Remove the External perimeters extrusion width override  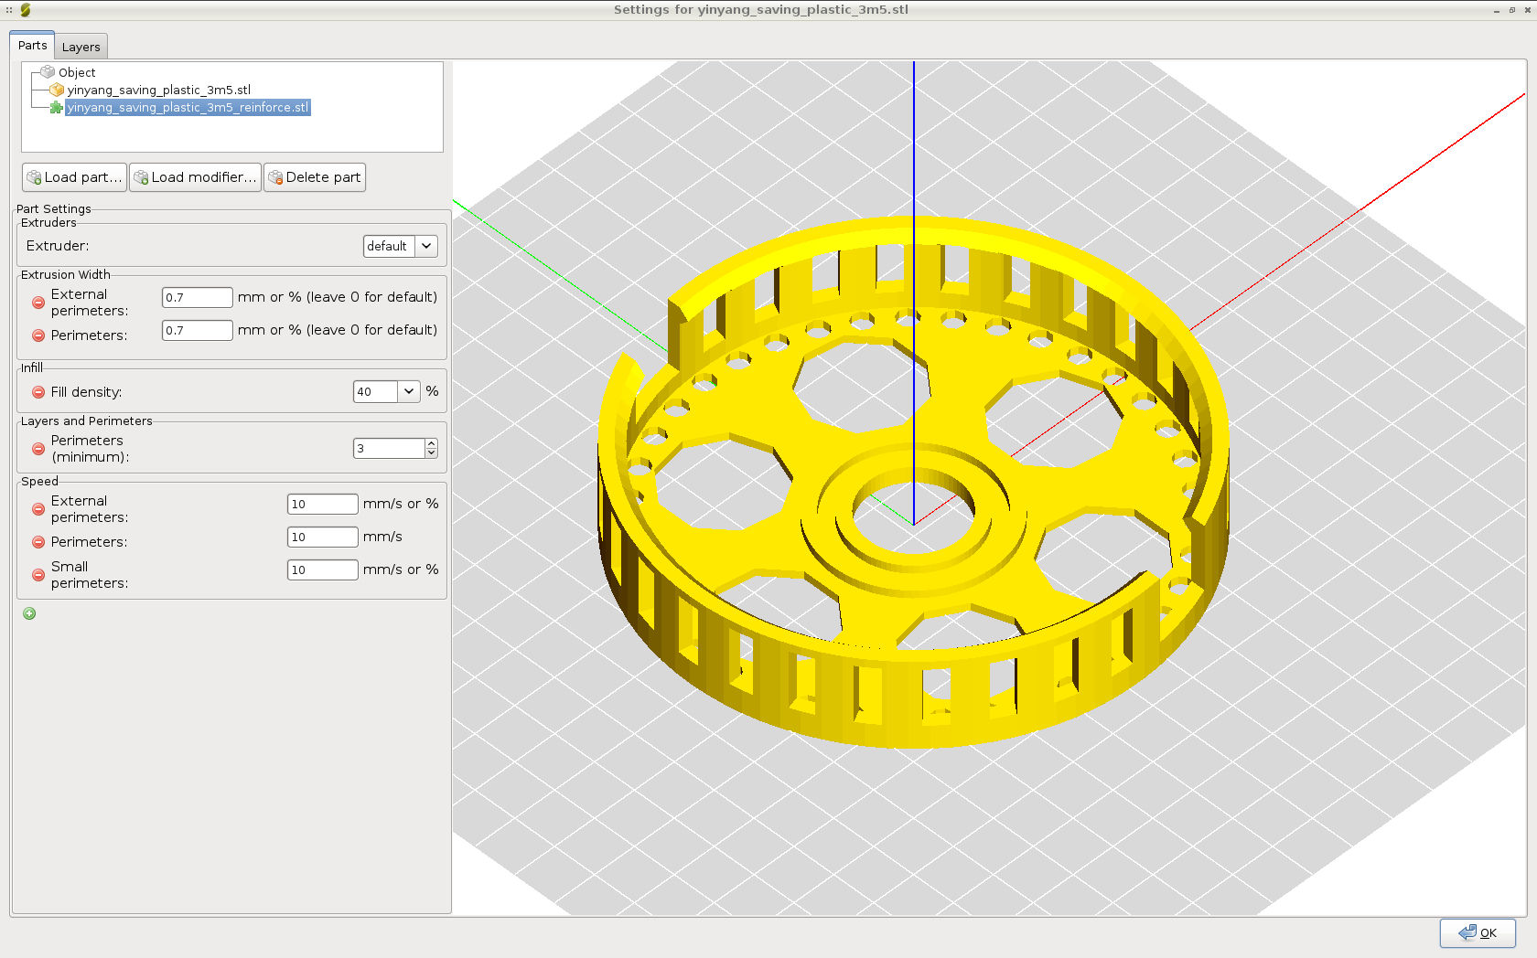[38, 303]
